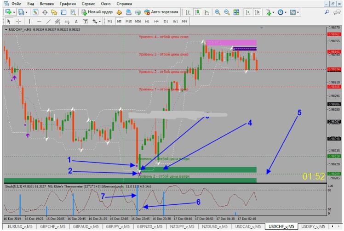
Task: Switch timeframe to M15
Action: 129,22
